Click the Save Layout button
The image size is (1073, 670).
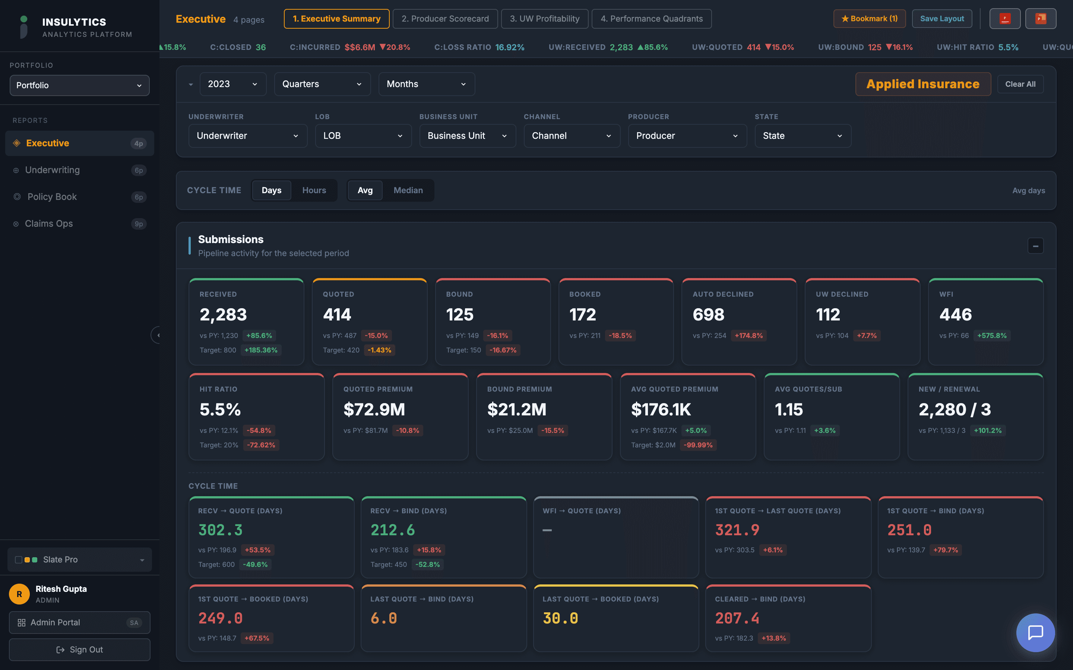tap(942, 19)
